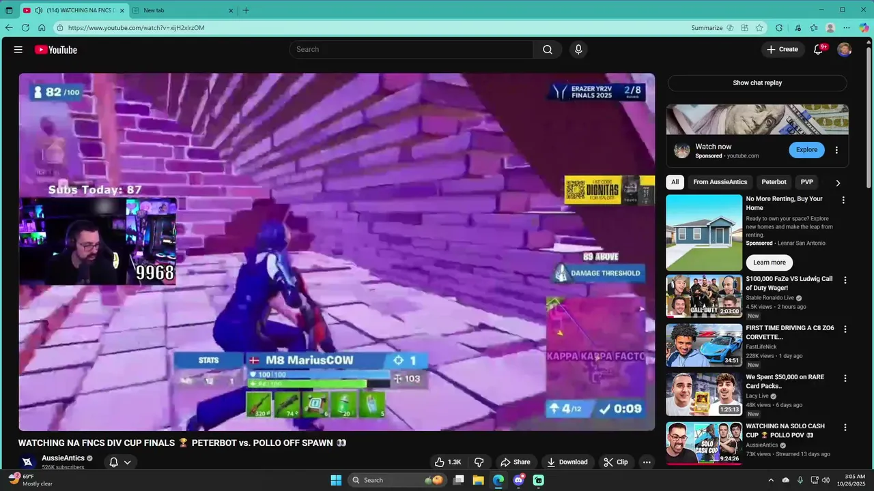Open YouTube account avatar menu

(x=845, y=50)
